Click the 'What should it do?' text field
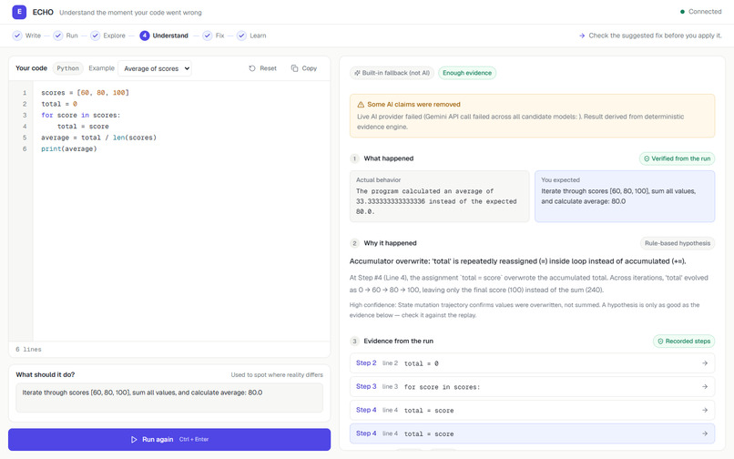The width and height of the screenshot is (734, 459). (169, 398)
